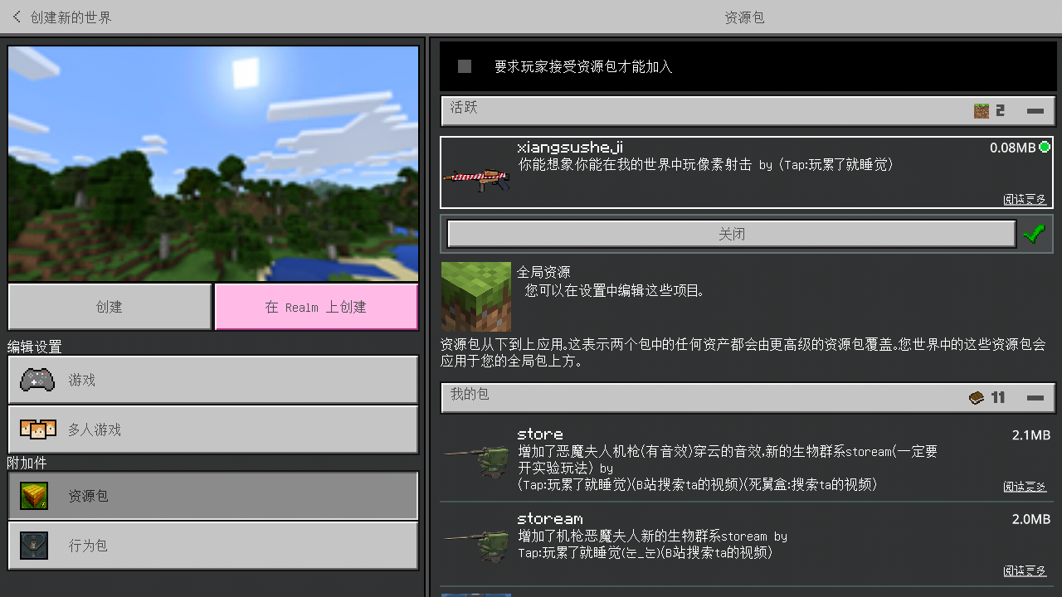Open 阅读更多 for the stoream pack
Image resolution: width=1062 pixels, height=597 pixels.
[1025, 571]
